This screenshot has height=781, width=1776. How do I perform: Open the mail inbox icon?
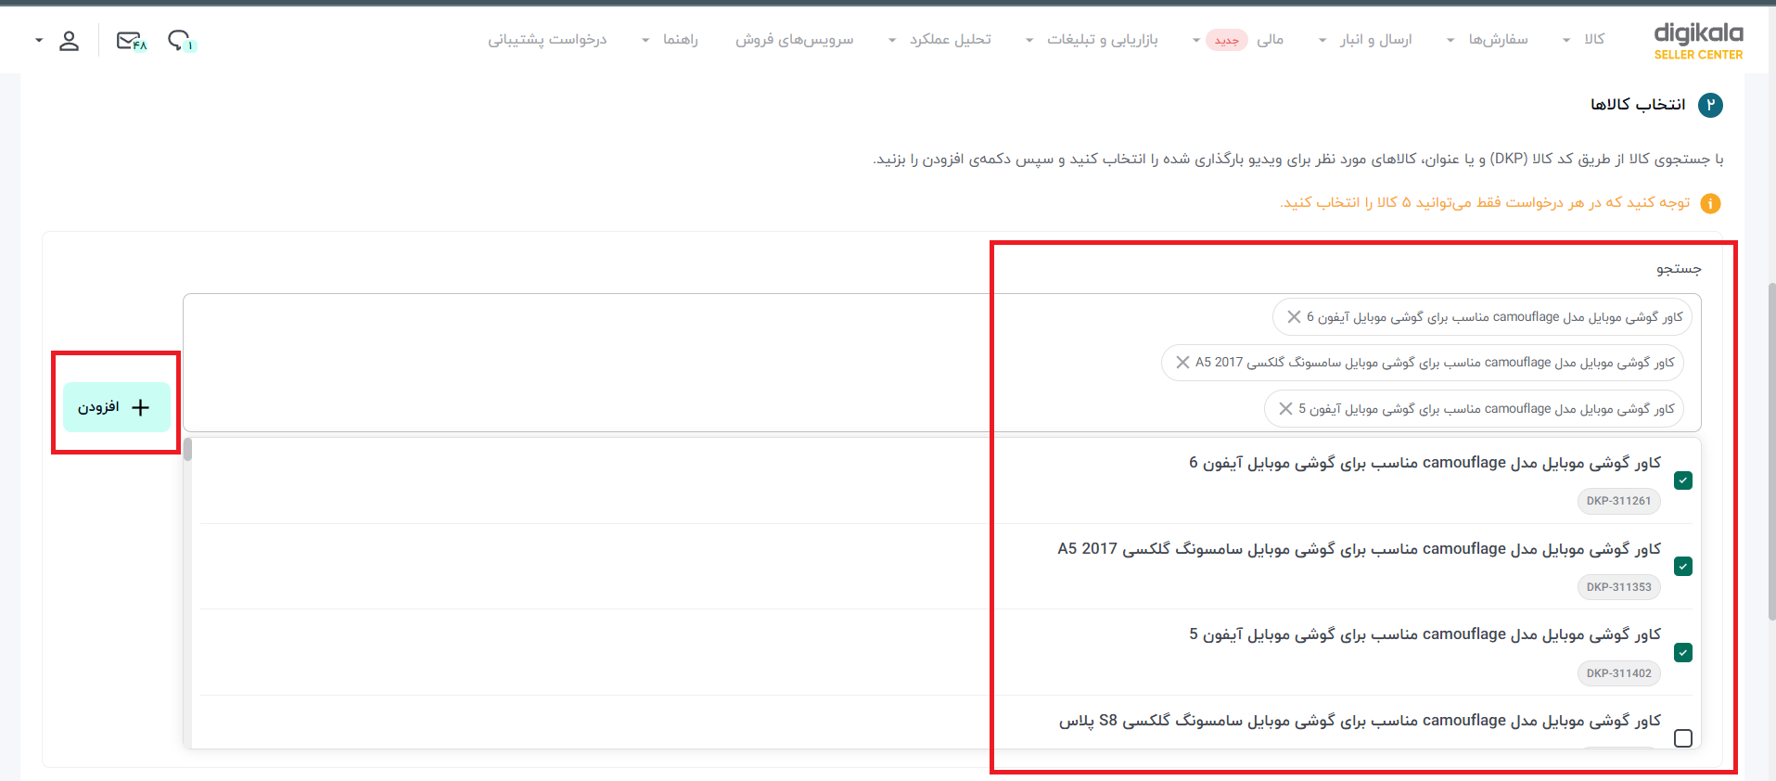[131, 41]
